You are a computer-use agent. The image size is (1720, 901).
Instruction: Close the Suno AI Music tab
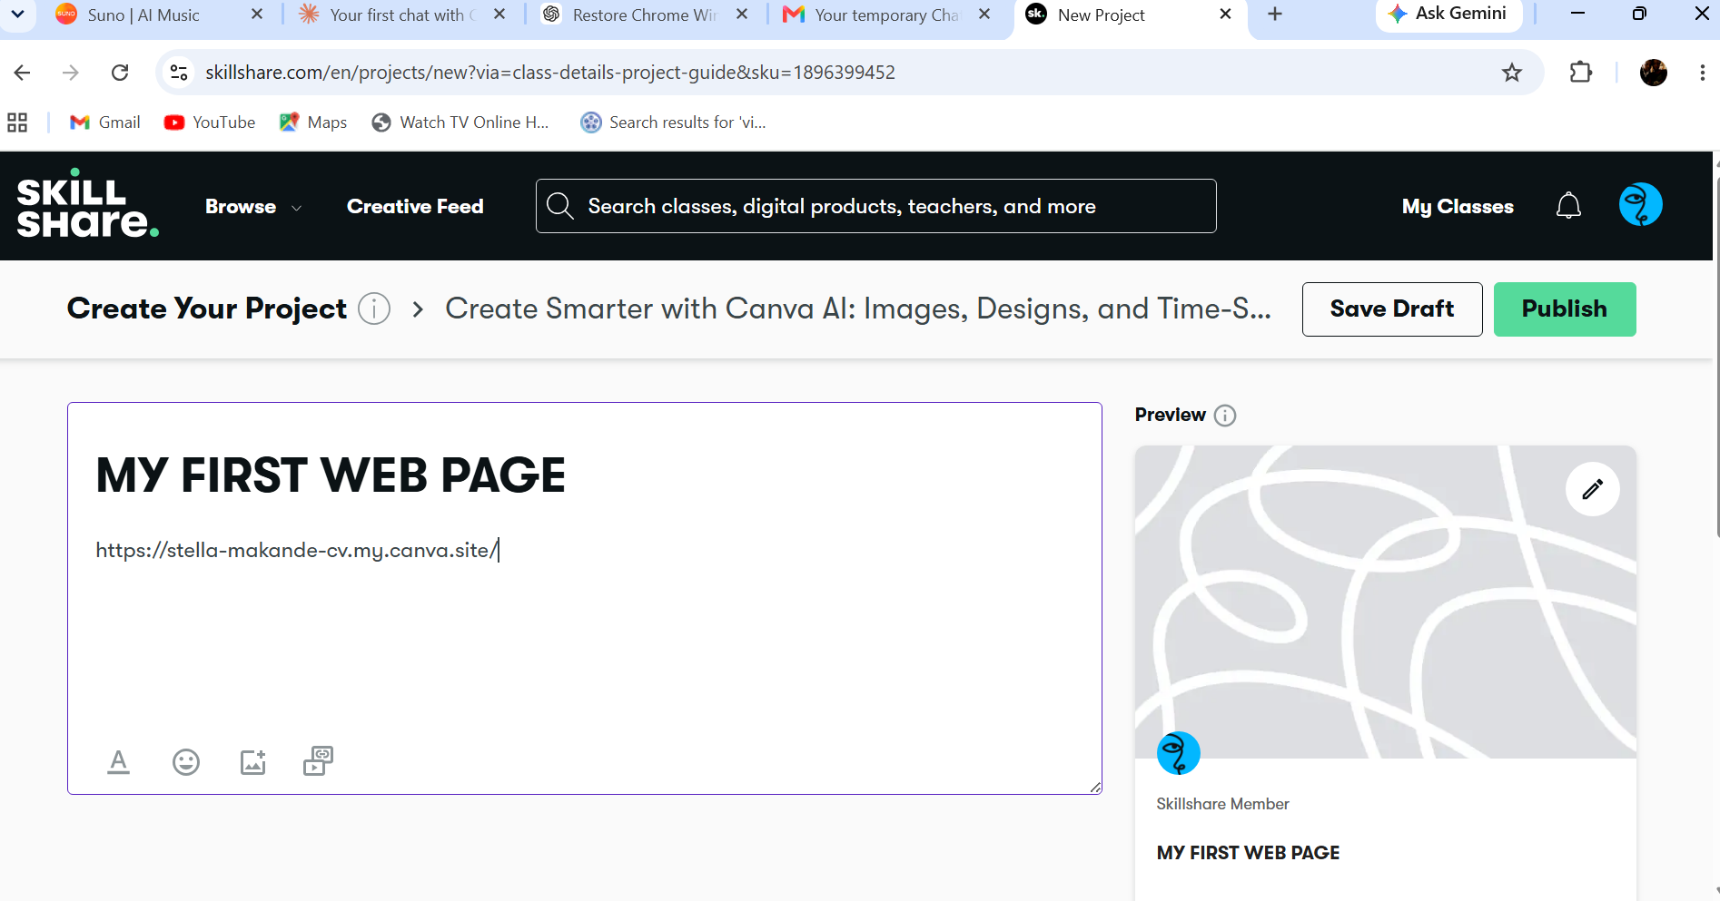click(257, 15)
